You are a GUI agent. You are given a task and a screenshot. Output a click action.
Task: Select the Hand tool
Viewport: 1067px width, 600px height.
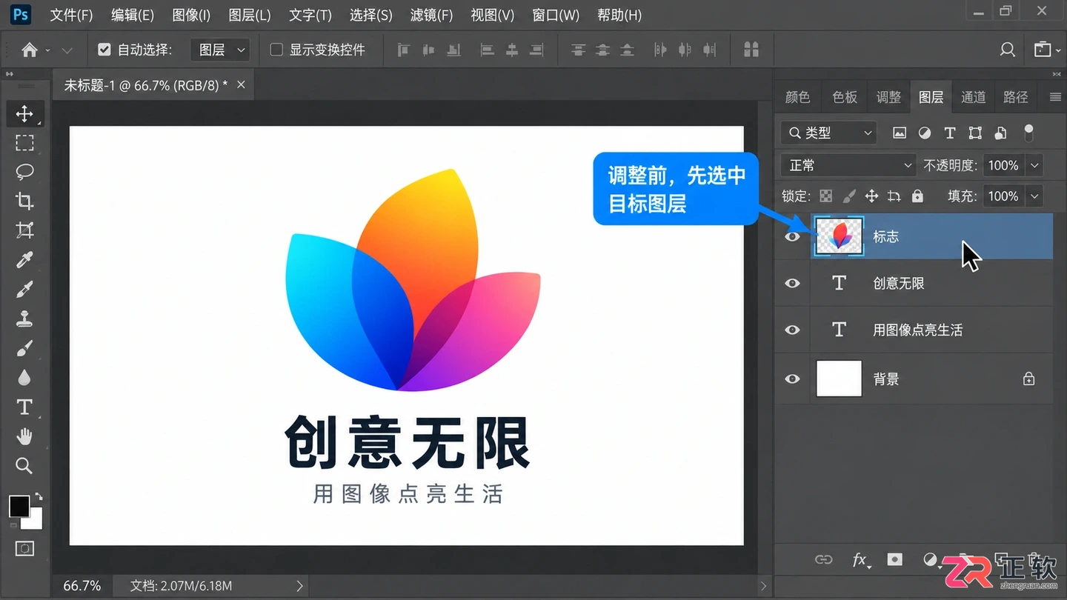24,436
